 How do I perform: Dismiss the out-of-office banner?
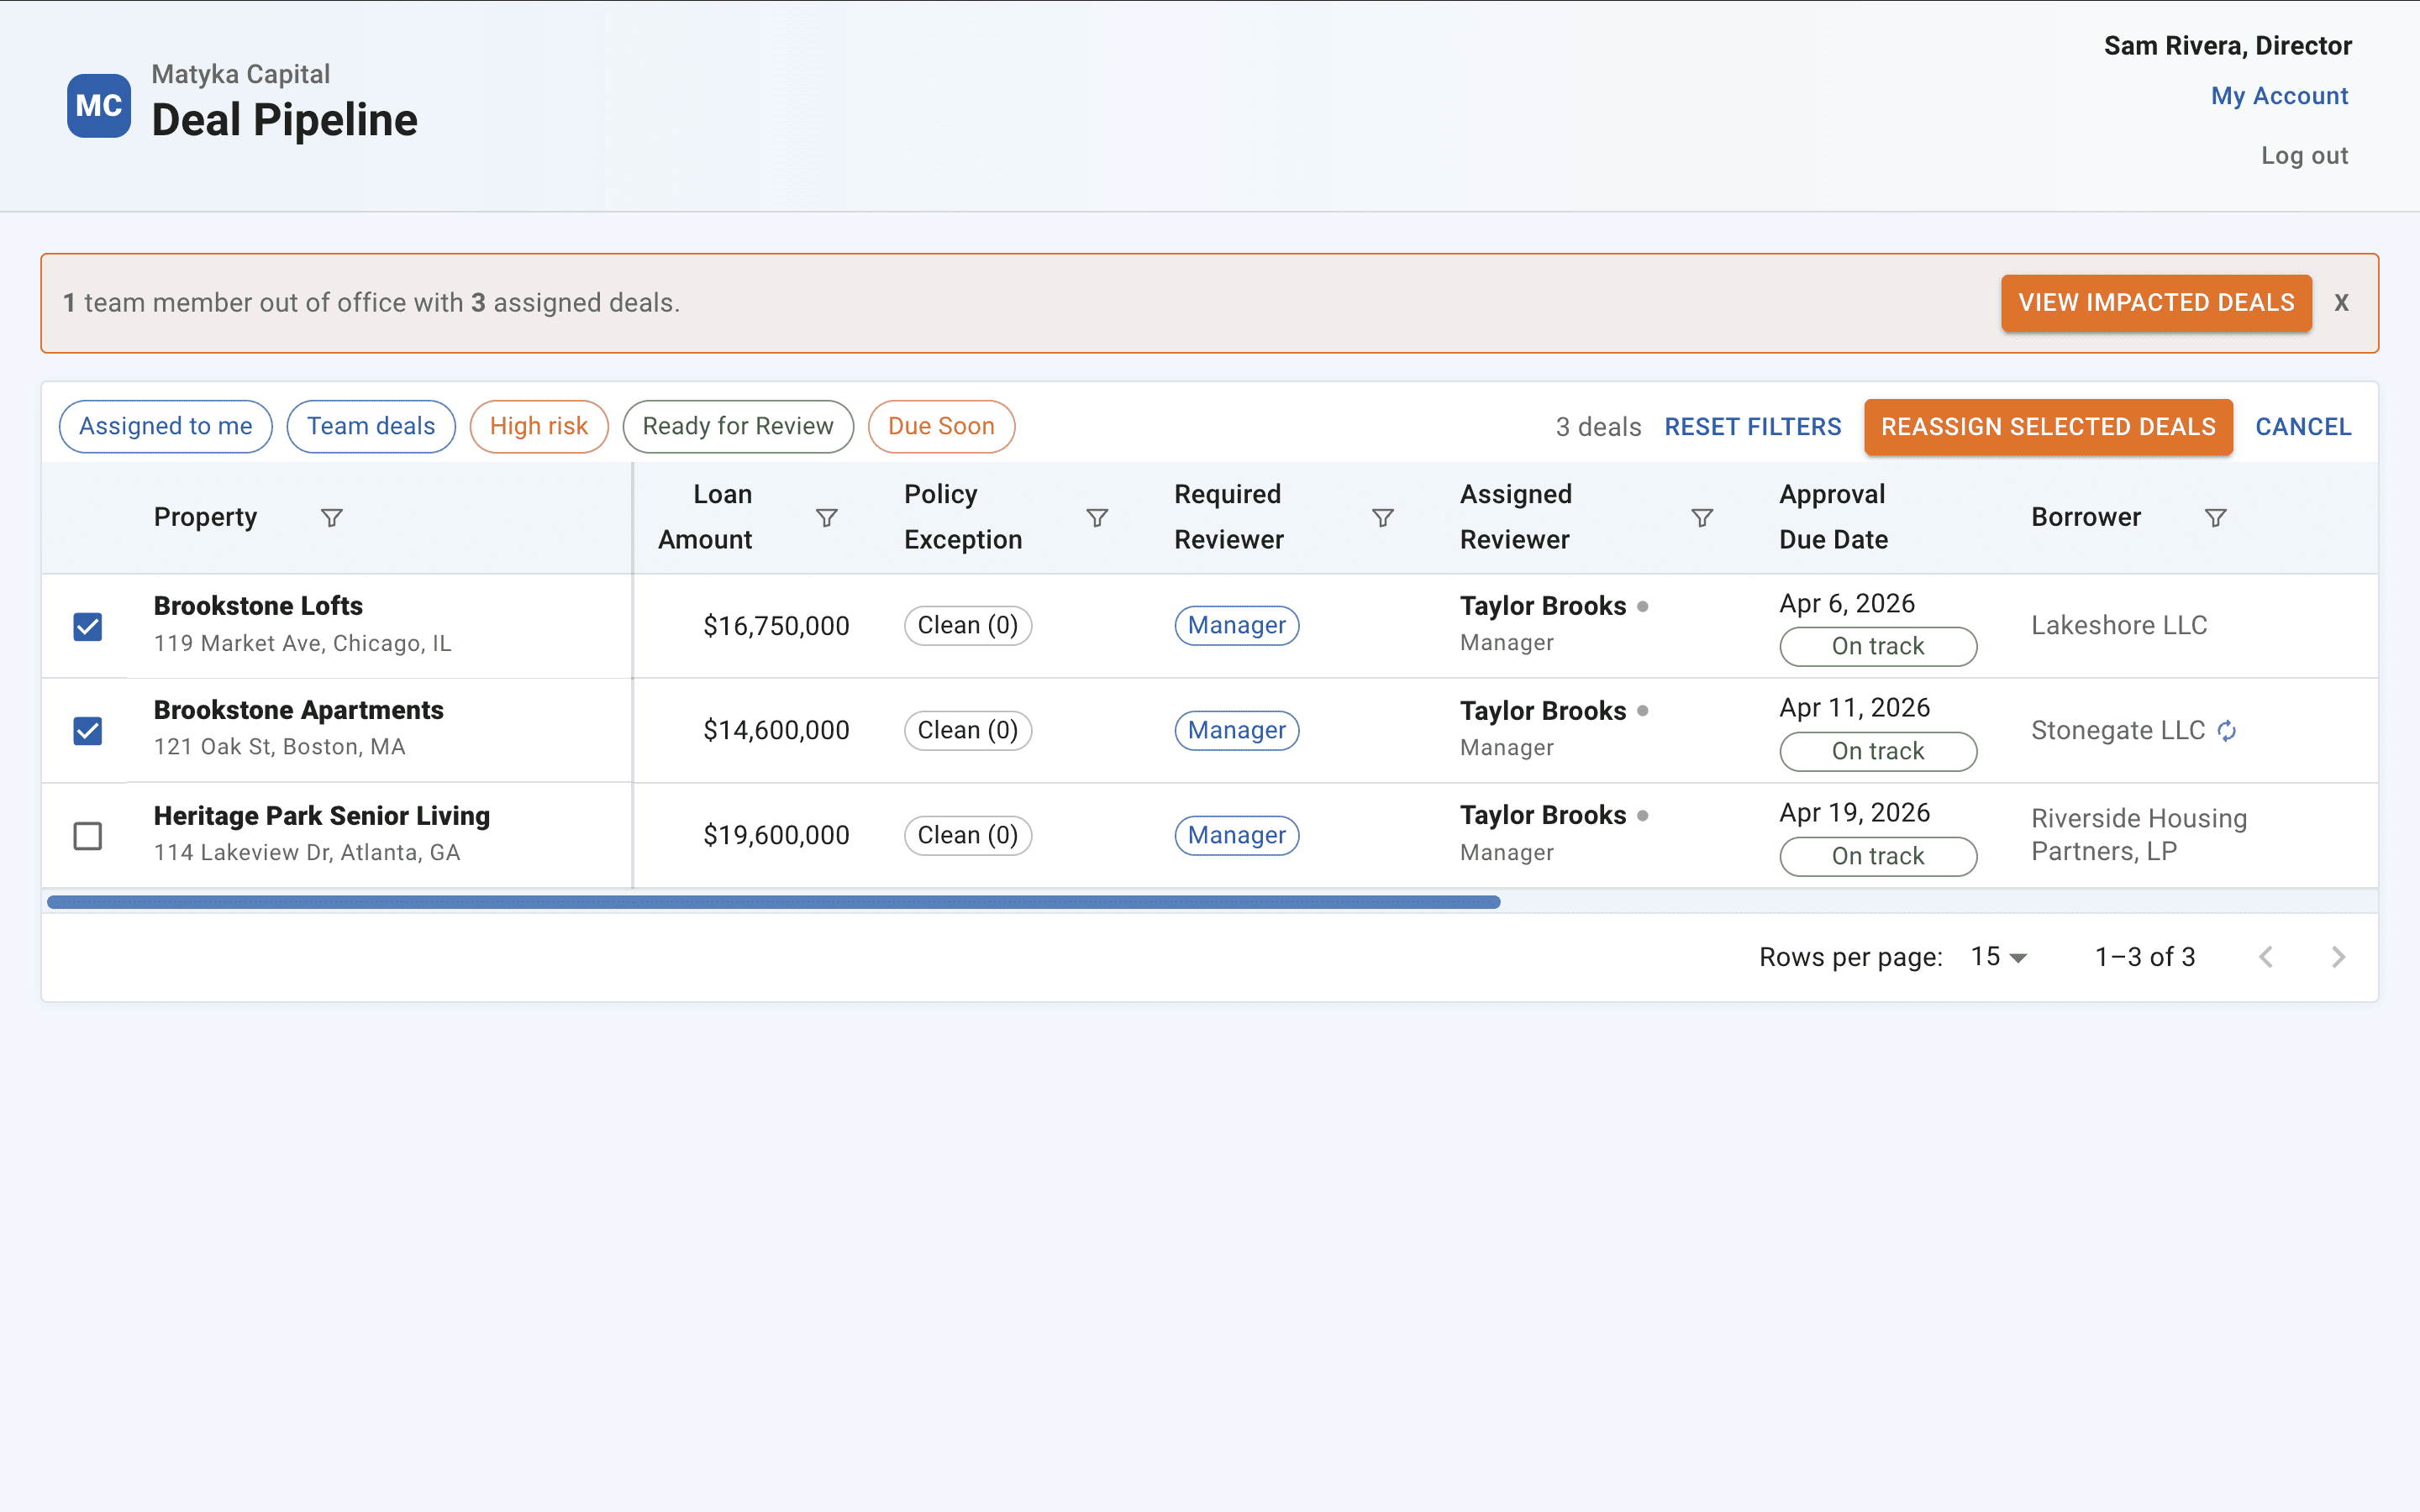coord(2341,303)
